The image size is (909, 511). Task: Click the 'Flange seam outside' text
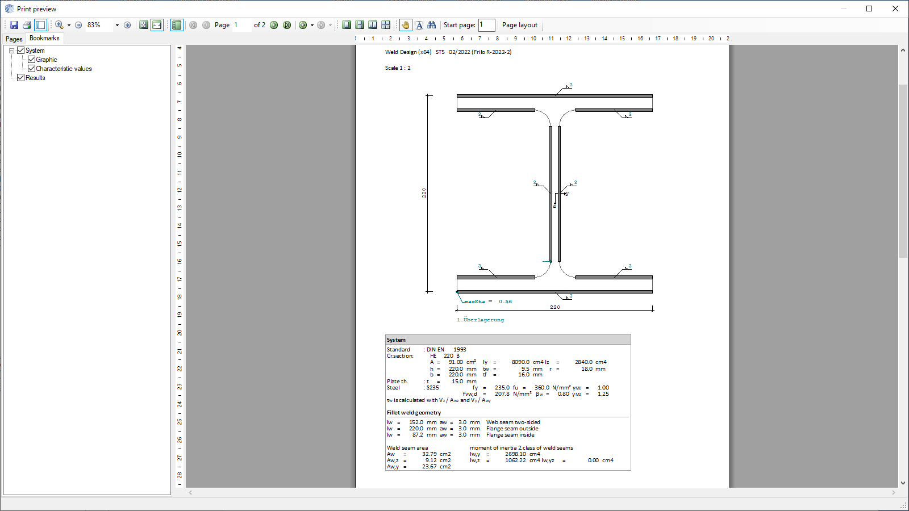pos(512,429)
